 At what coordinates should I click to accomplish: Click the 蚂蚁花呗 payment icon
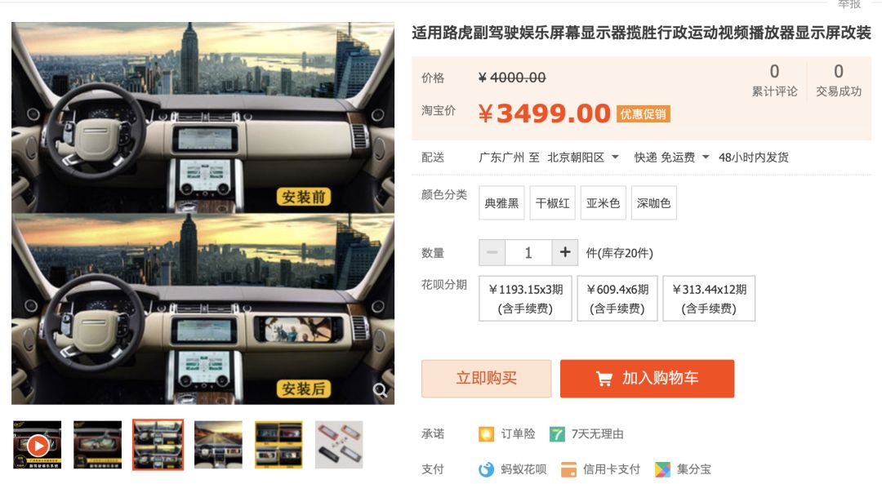[486, 468]
